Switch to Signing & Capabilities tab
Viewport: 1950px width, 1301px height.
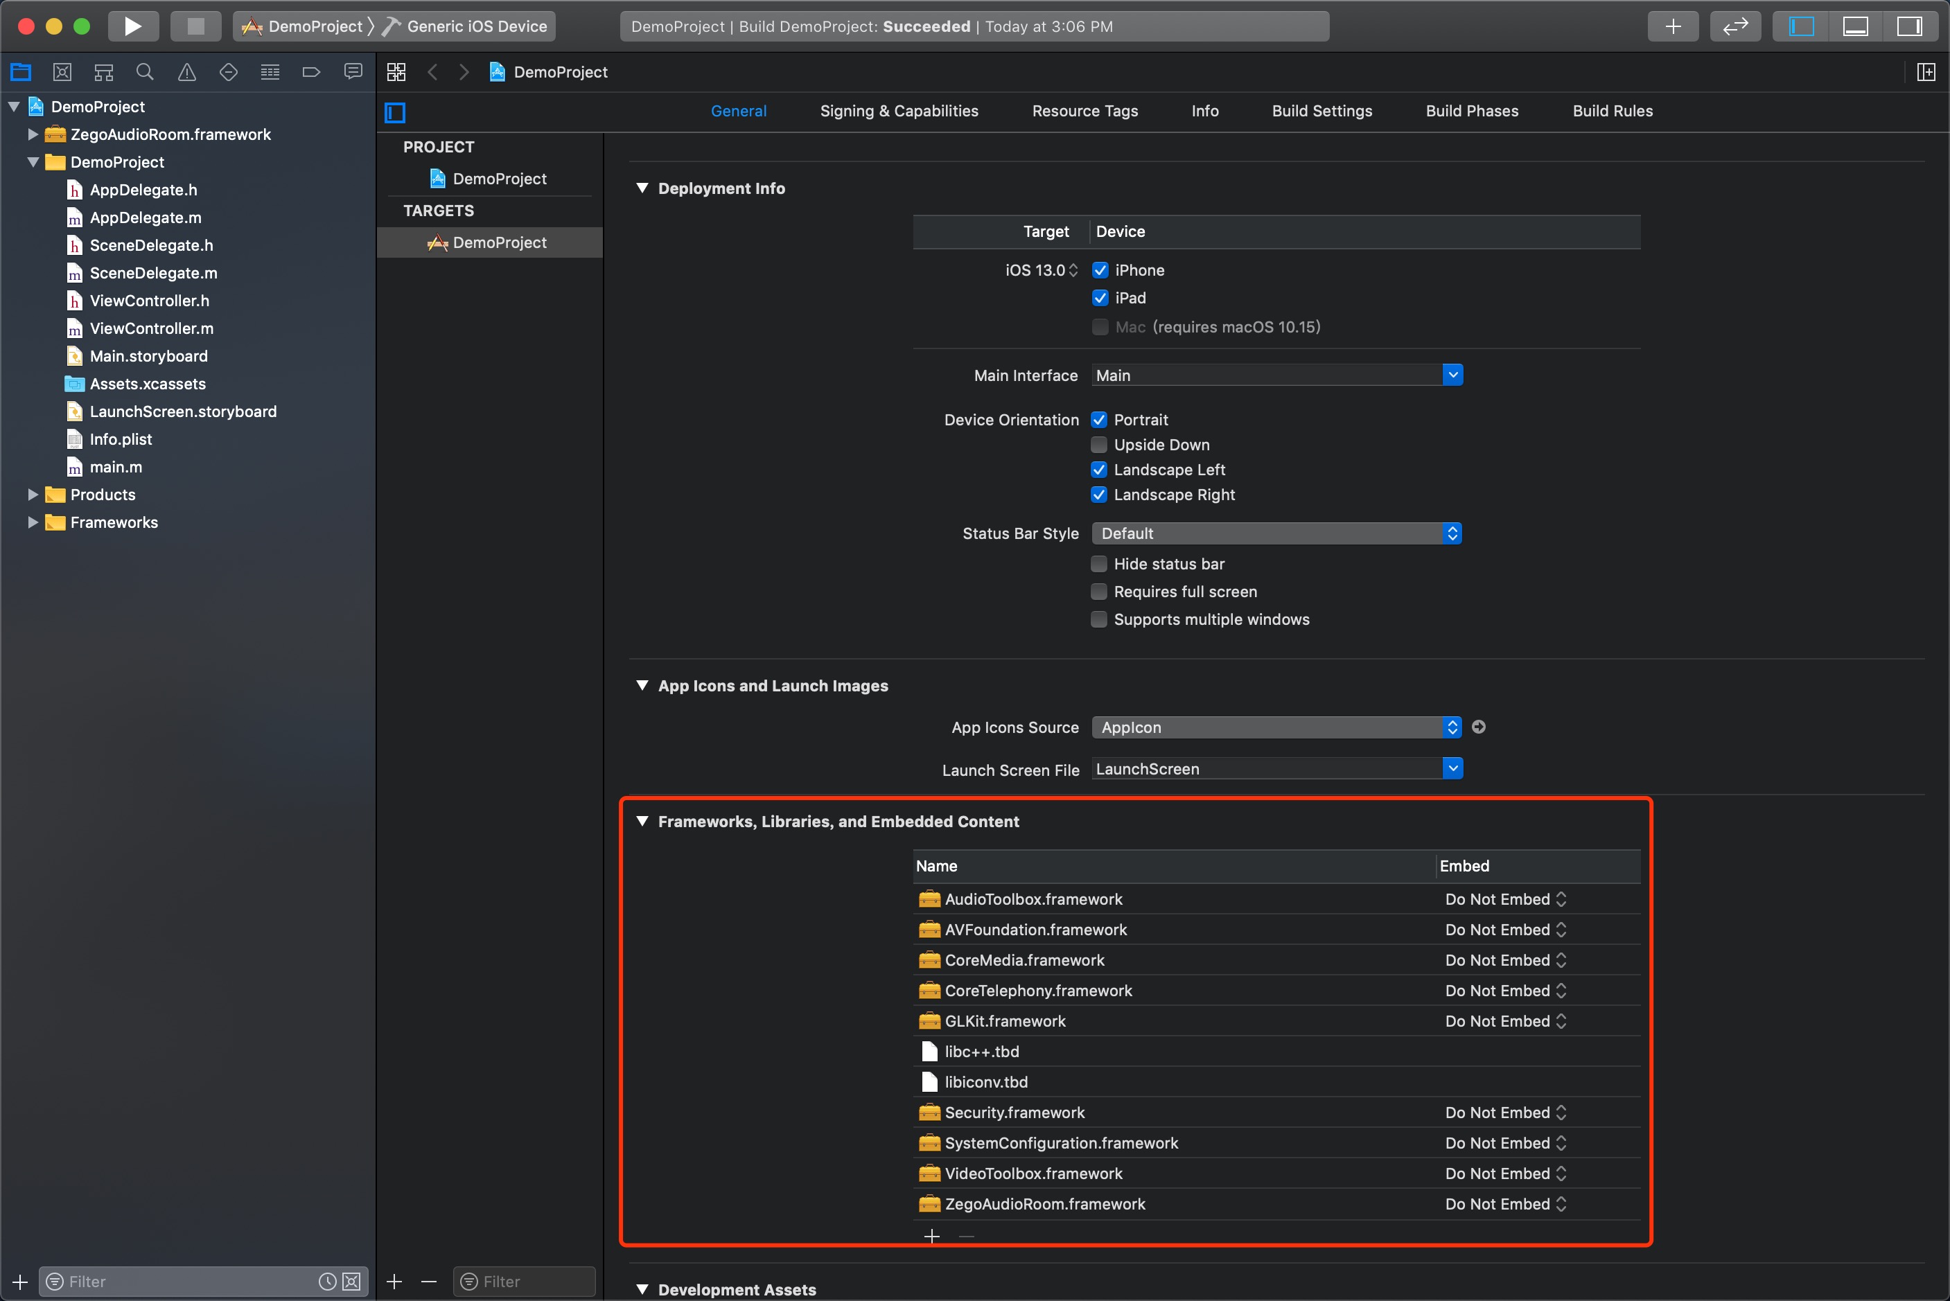pos(899,111)
